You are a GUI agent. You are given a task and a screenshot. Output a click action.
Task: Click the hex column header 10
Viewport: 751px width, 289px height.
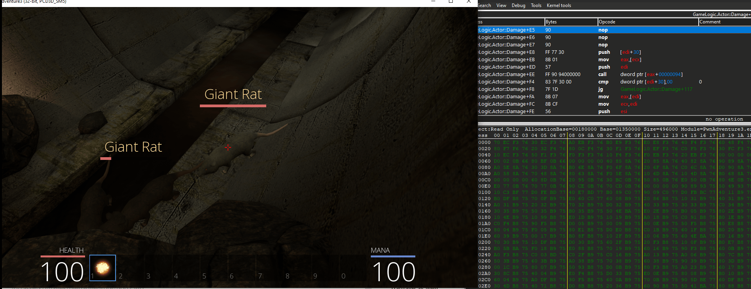[647, 135]
